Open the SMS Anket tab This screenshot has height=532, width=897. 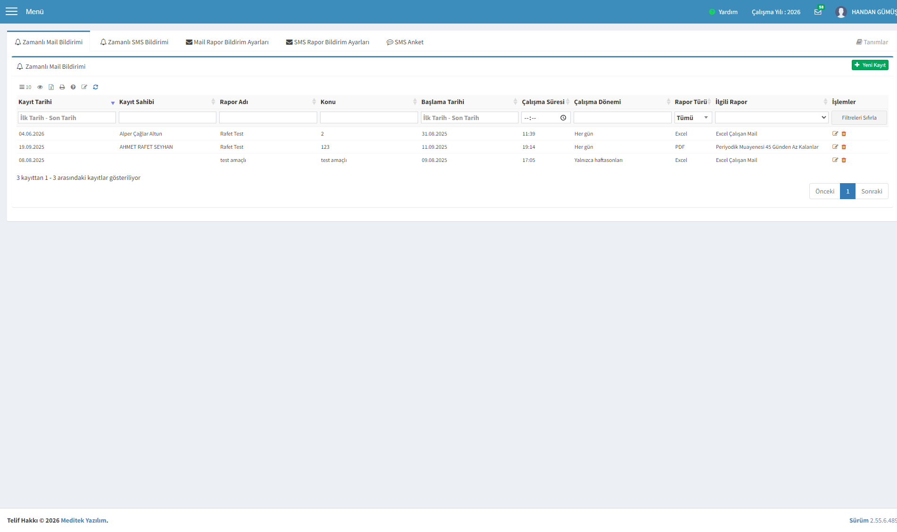405,42
